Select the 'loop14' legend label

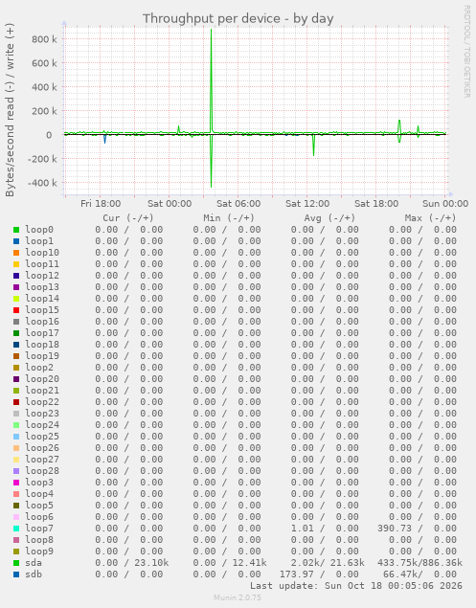[42, 299]
